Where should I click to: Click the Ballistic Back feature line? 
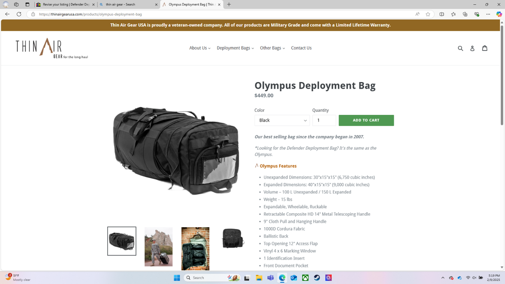276,236
